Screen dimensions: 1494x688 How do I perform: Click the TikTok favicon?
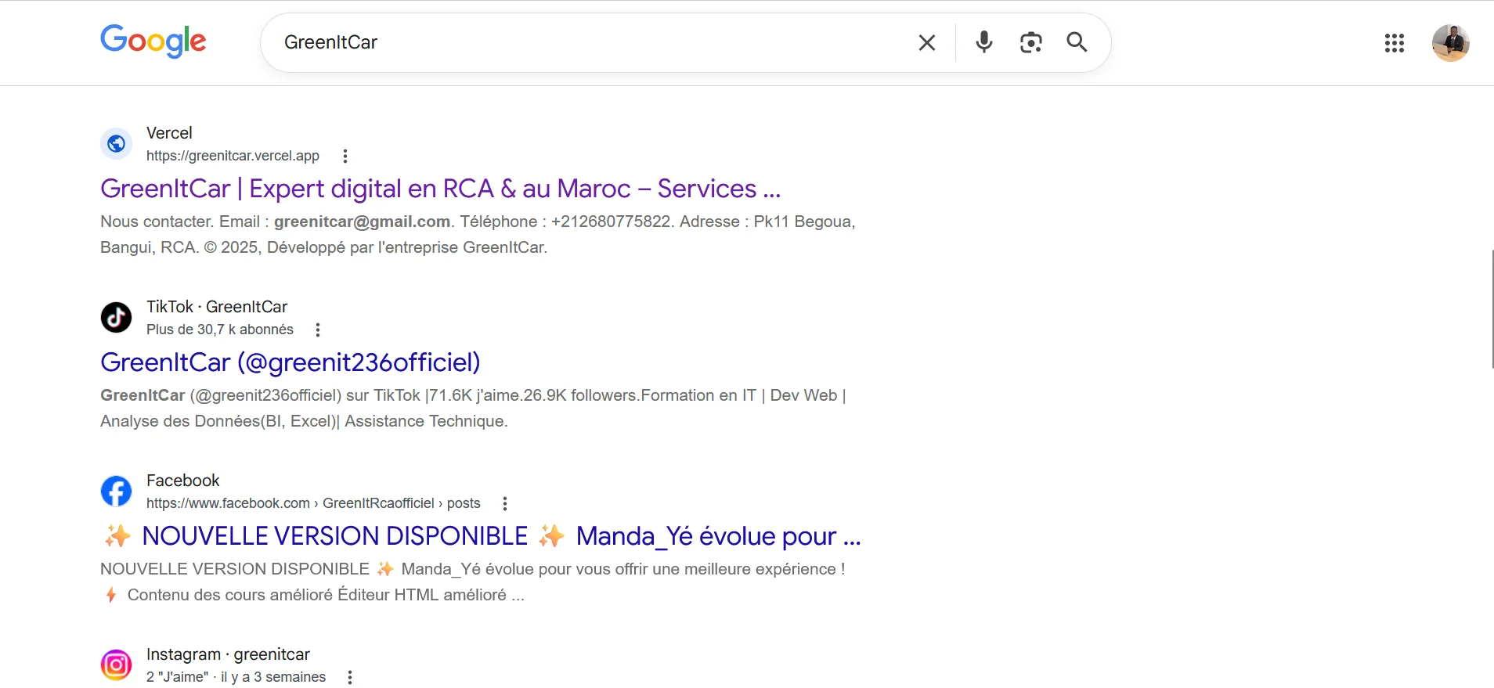click(x=116, y=318)
